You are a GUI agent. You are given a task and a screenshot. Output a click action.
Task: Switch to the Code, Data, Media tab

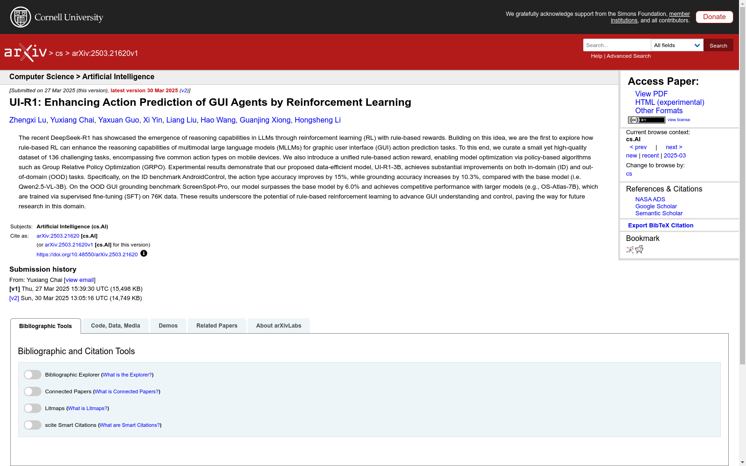click(116, 326)
